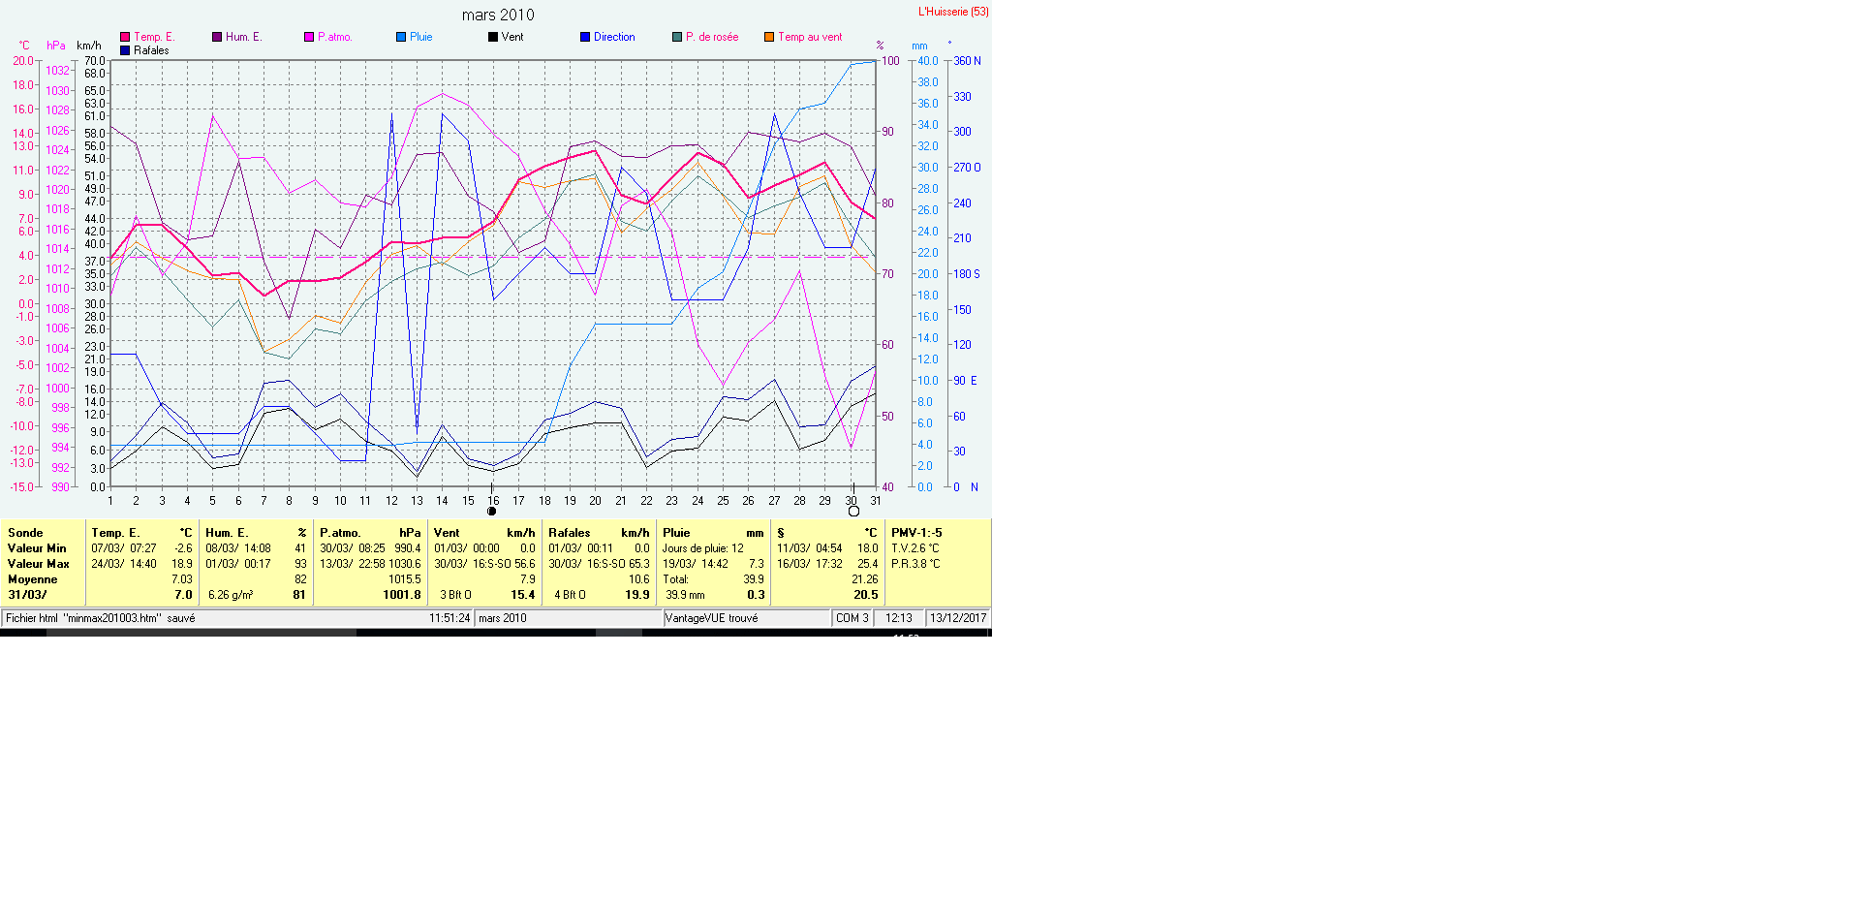The image size is (1860, 904).
Task: Click the '270 O' direction axis label
Action: coord(967,168)
